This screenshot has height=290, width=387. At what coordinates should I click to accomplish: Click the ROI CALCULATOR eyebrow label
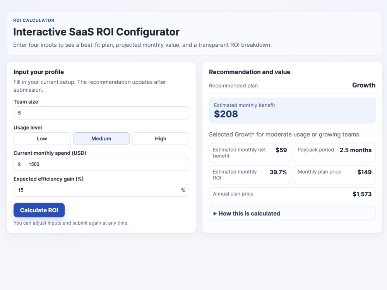34,20
